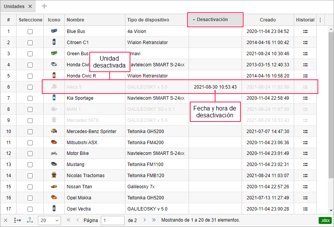Tick the Green Bus checkbox
Viewport: 334px width, 227px height.
[x=30, y=54]
